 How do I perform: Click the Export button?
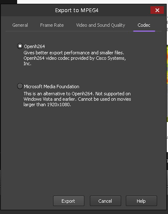pos(69,201)
